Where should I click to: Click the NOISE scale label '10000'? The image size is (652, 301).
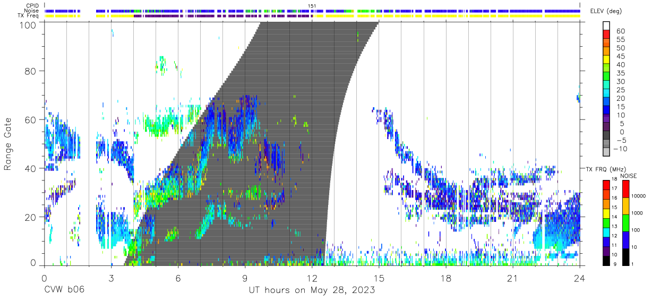click(x=639, y=196)
